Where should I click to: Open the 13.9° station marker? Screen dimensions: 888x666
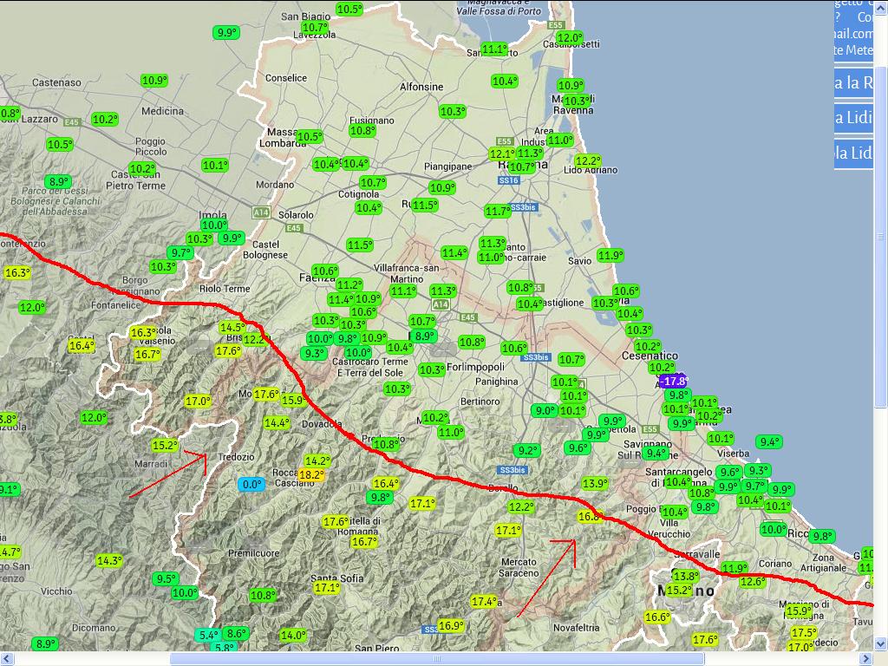pos(595,483)
